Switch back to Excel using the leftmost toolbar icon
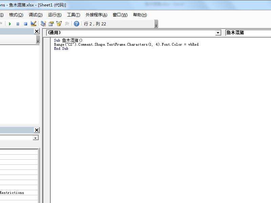Viewport: 271px width, 203px height. (1, 23)
